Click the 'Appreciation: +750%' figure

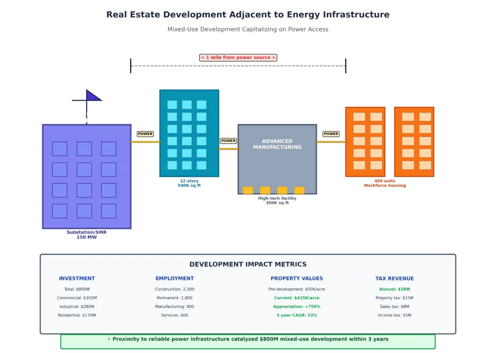pos(297,306)
